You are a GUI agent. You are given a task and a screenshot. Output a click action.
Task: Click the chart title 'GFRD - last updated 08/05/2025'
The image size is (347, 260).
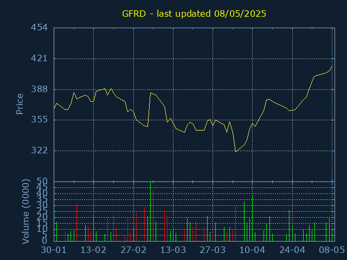tap(194, 14)
